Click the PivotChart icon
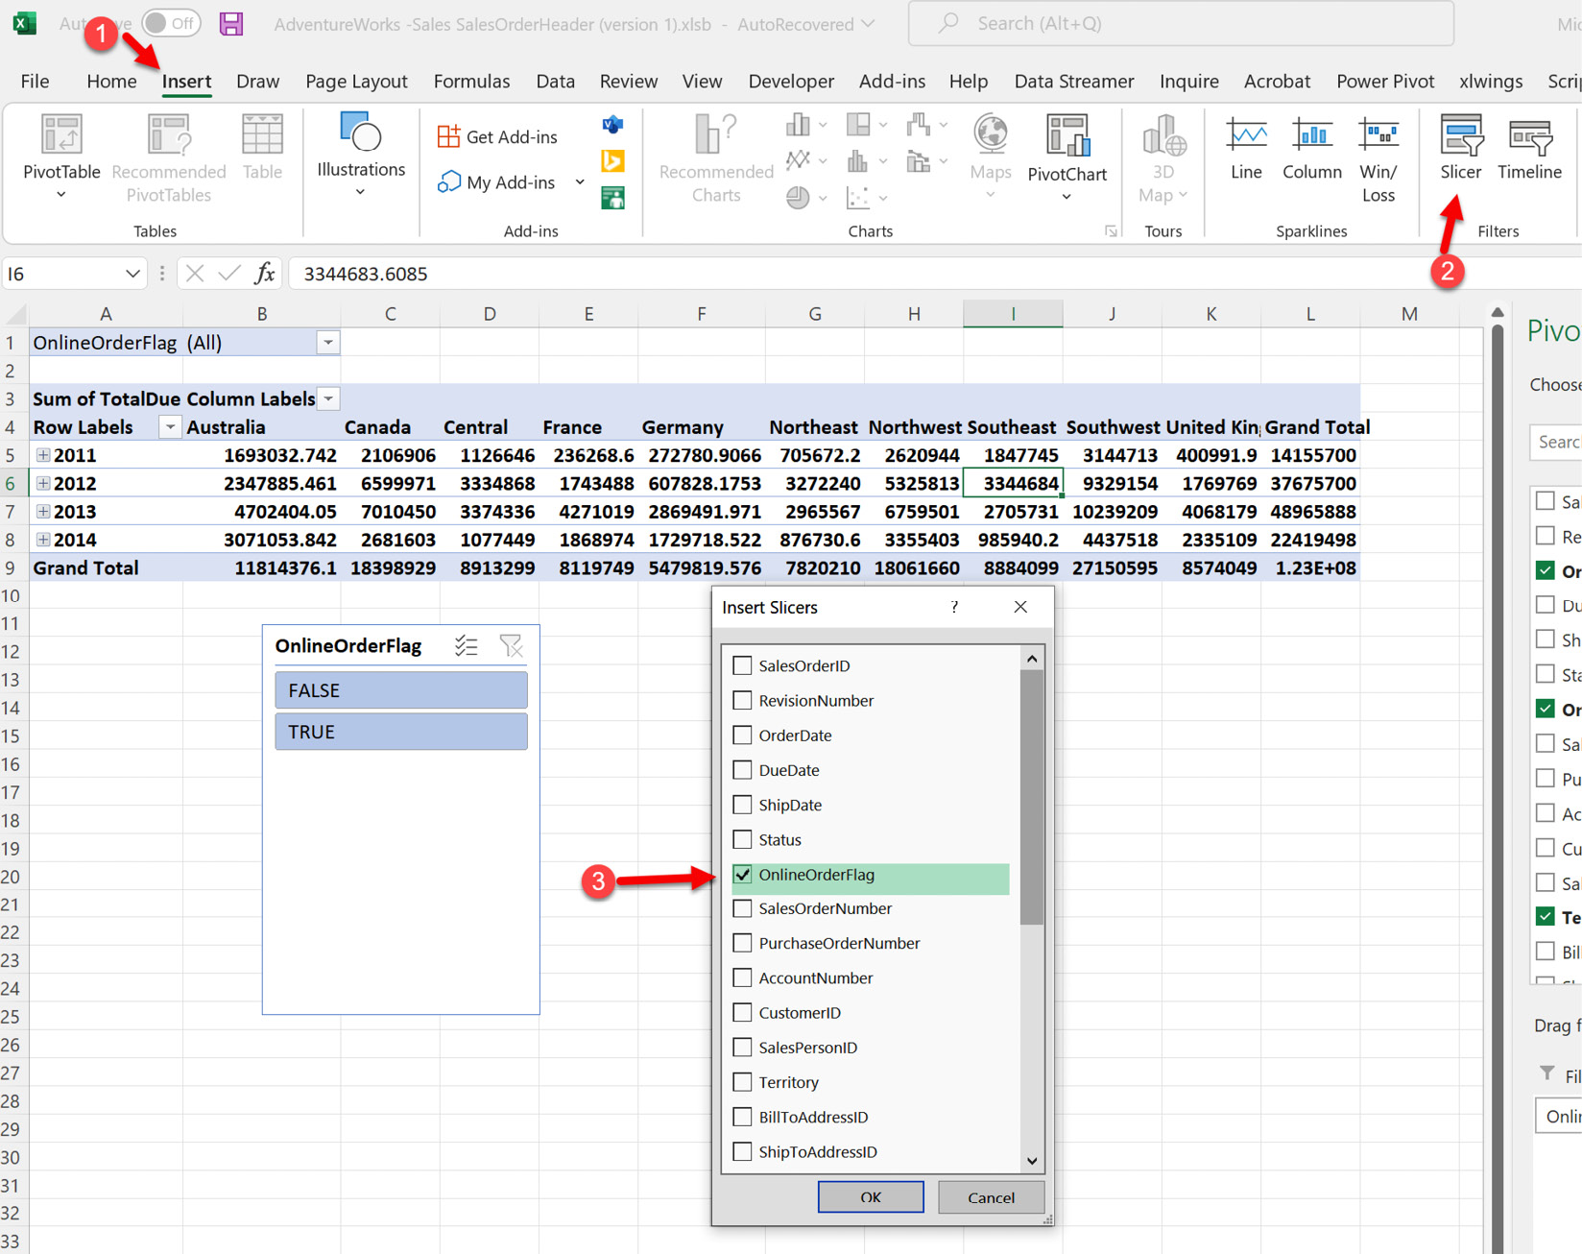This screenshot has height=1254, width=1582. 1067,136
